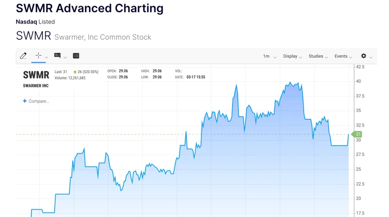
Task: Click the annotation comment tool icon
Action: coord(57,56)
